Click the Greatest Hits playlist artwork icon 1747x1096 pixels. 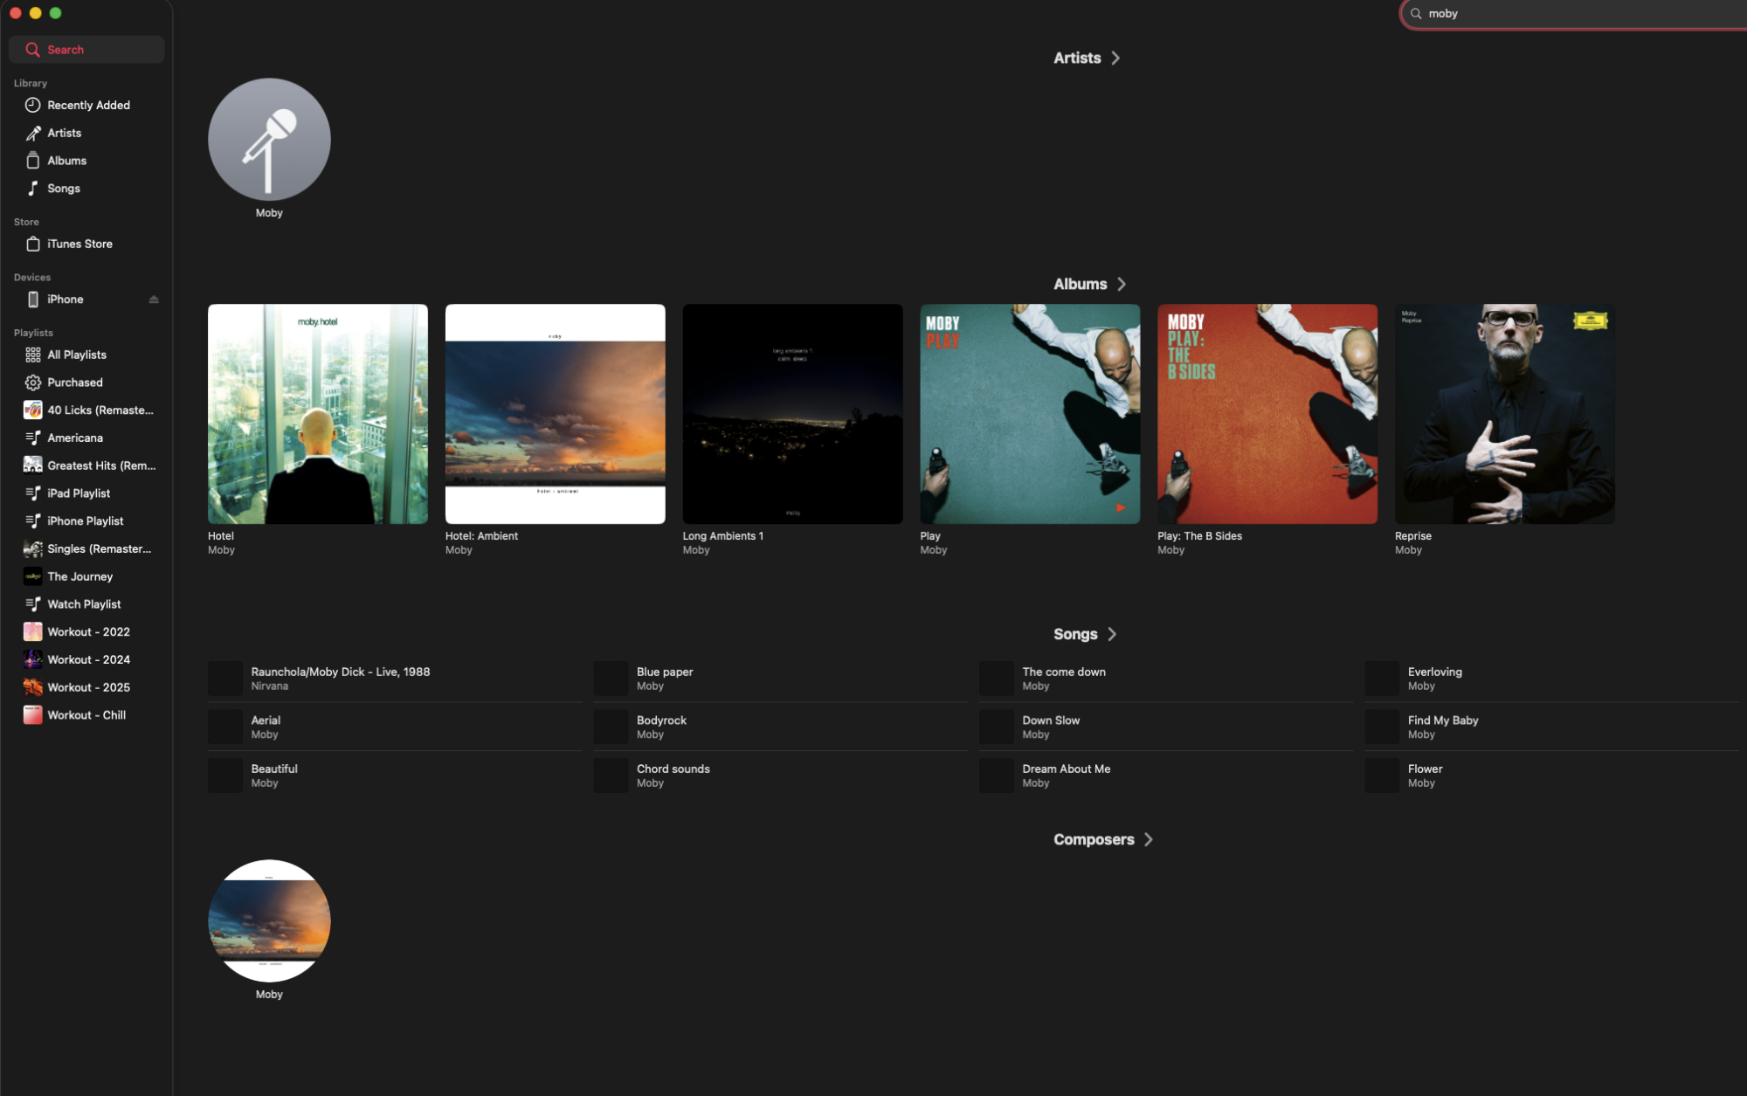coord(33,465)
